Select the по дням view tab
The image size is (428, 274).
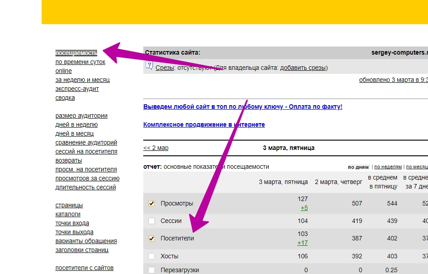point(358,167)
